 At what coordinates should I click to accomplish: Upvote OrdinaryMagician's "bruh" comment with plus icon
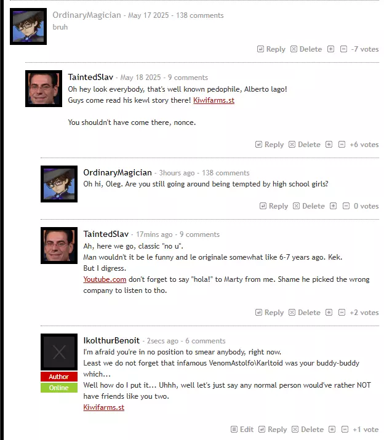(x=330, y=49)
